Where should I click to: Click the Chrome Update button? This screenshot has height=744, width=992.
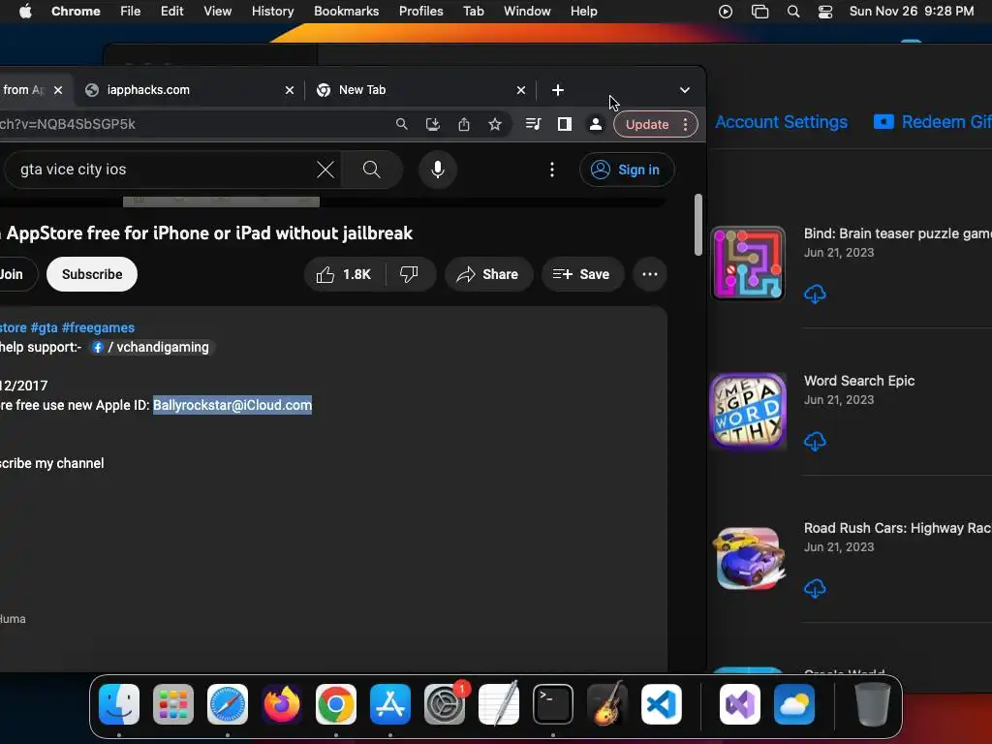(647, 124)
